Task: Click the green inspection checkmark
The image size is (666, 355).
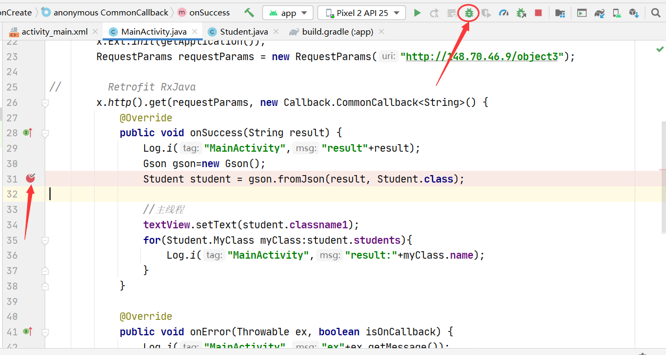Action: 660,49
